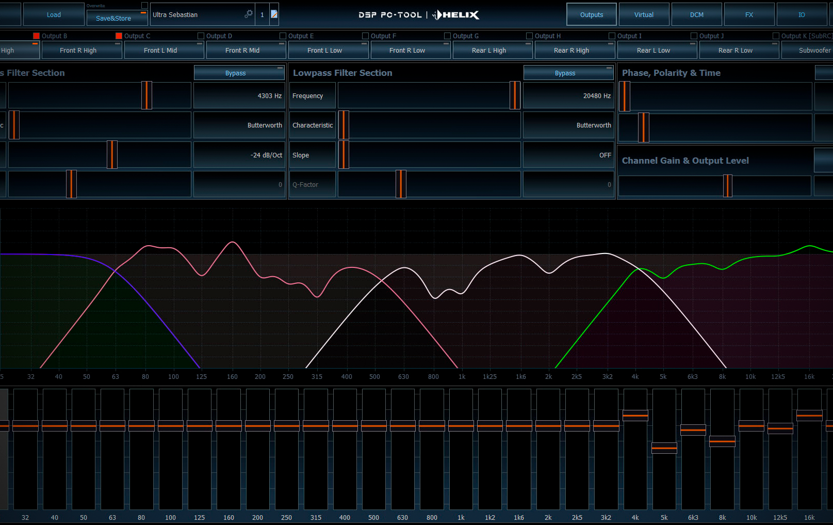Uncheck the Output C link checkbox
The image size is (833, 525).
click(x=119, y=36)
